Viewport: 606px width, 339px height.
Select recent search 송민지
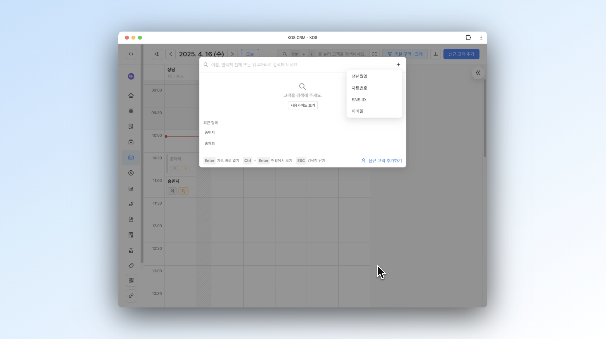pos(210,132)
